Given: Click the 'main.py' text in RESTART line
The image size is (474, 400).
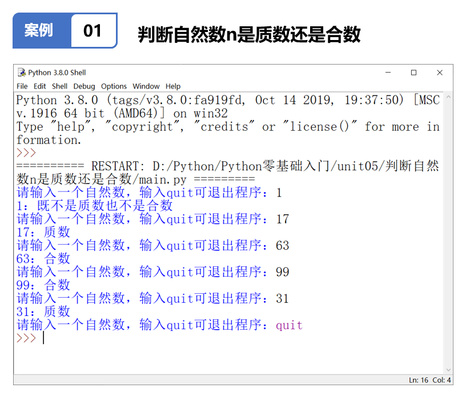Looking at the screenshot, I should [x=163, y=180].
